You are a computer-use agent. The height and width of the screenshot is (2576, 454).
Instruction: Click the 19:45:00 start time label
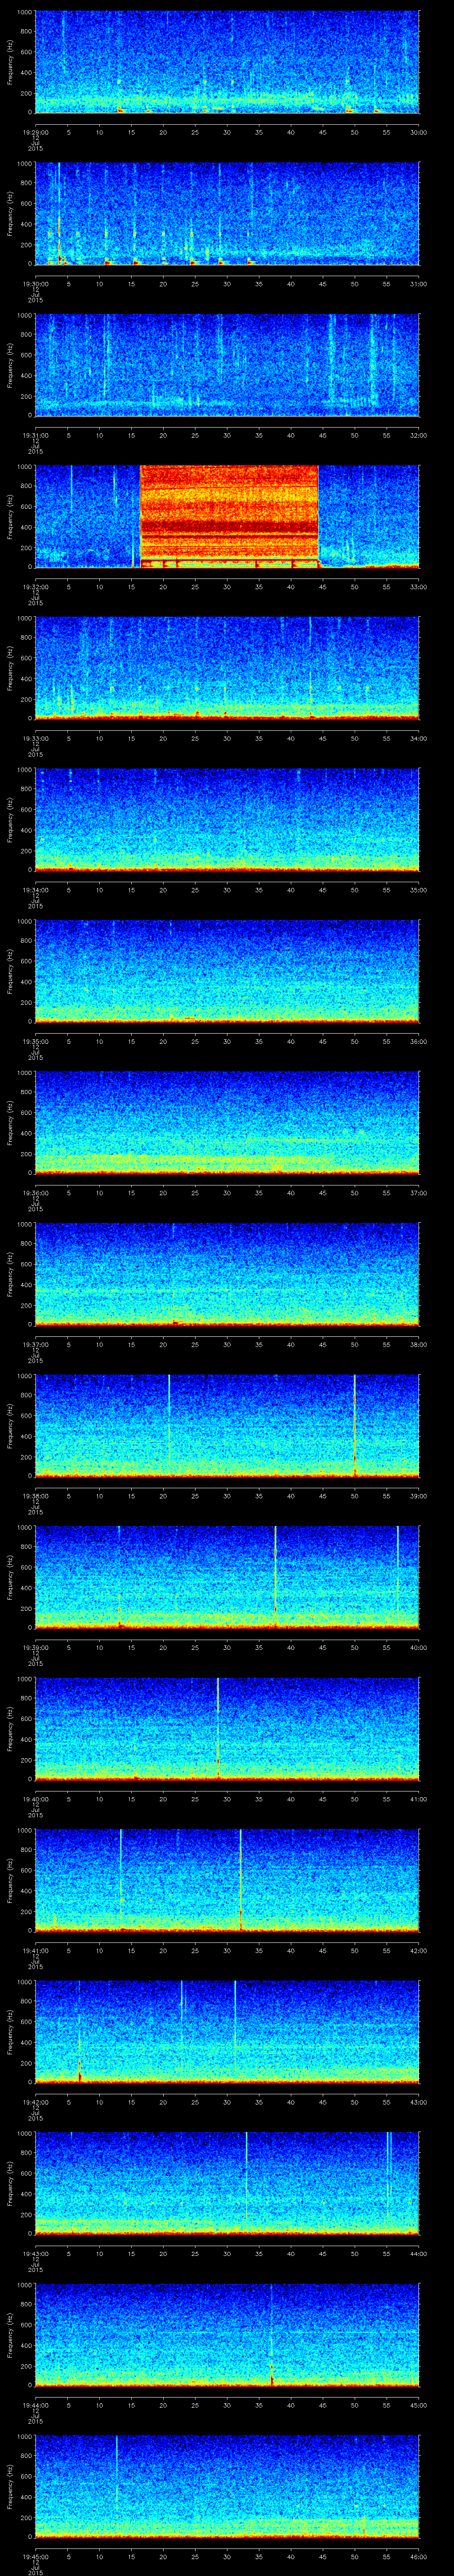coord(35,2557)
